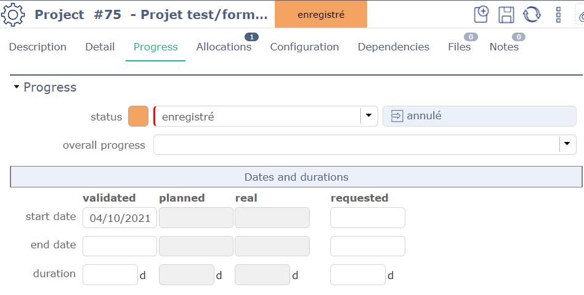Click the arrow icon beside annulé

click(397, 116)
